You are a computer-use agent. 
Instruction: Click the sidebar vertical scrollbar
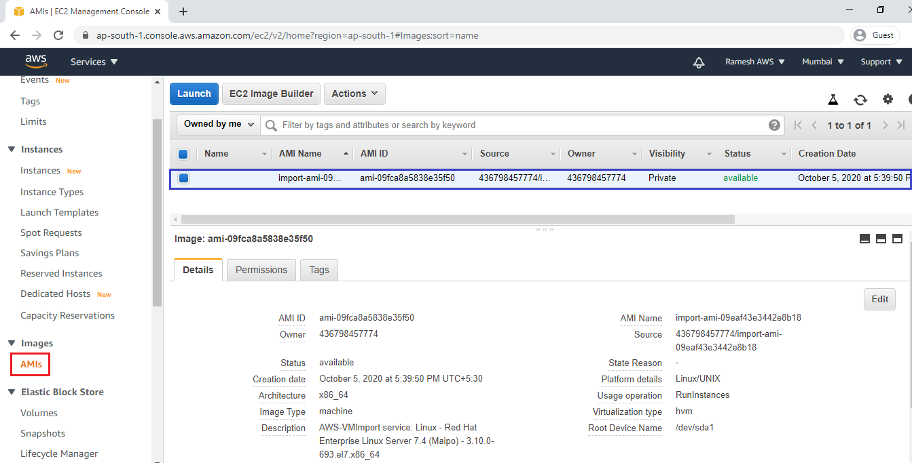[x=157, y=212]
